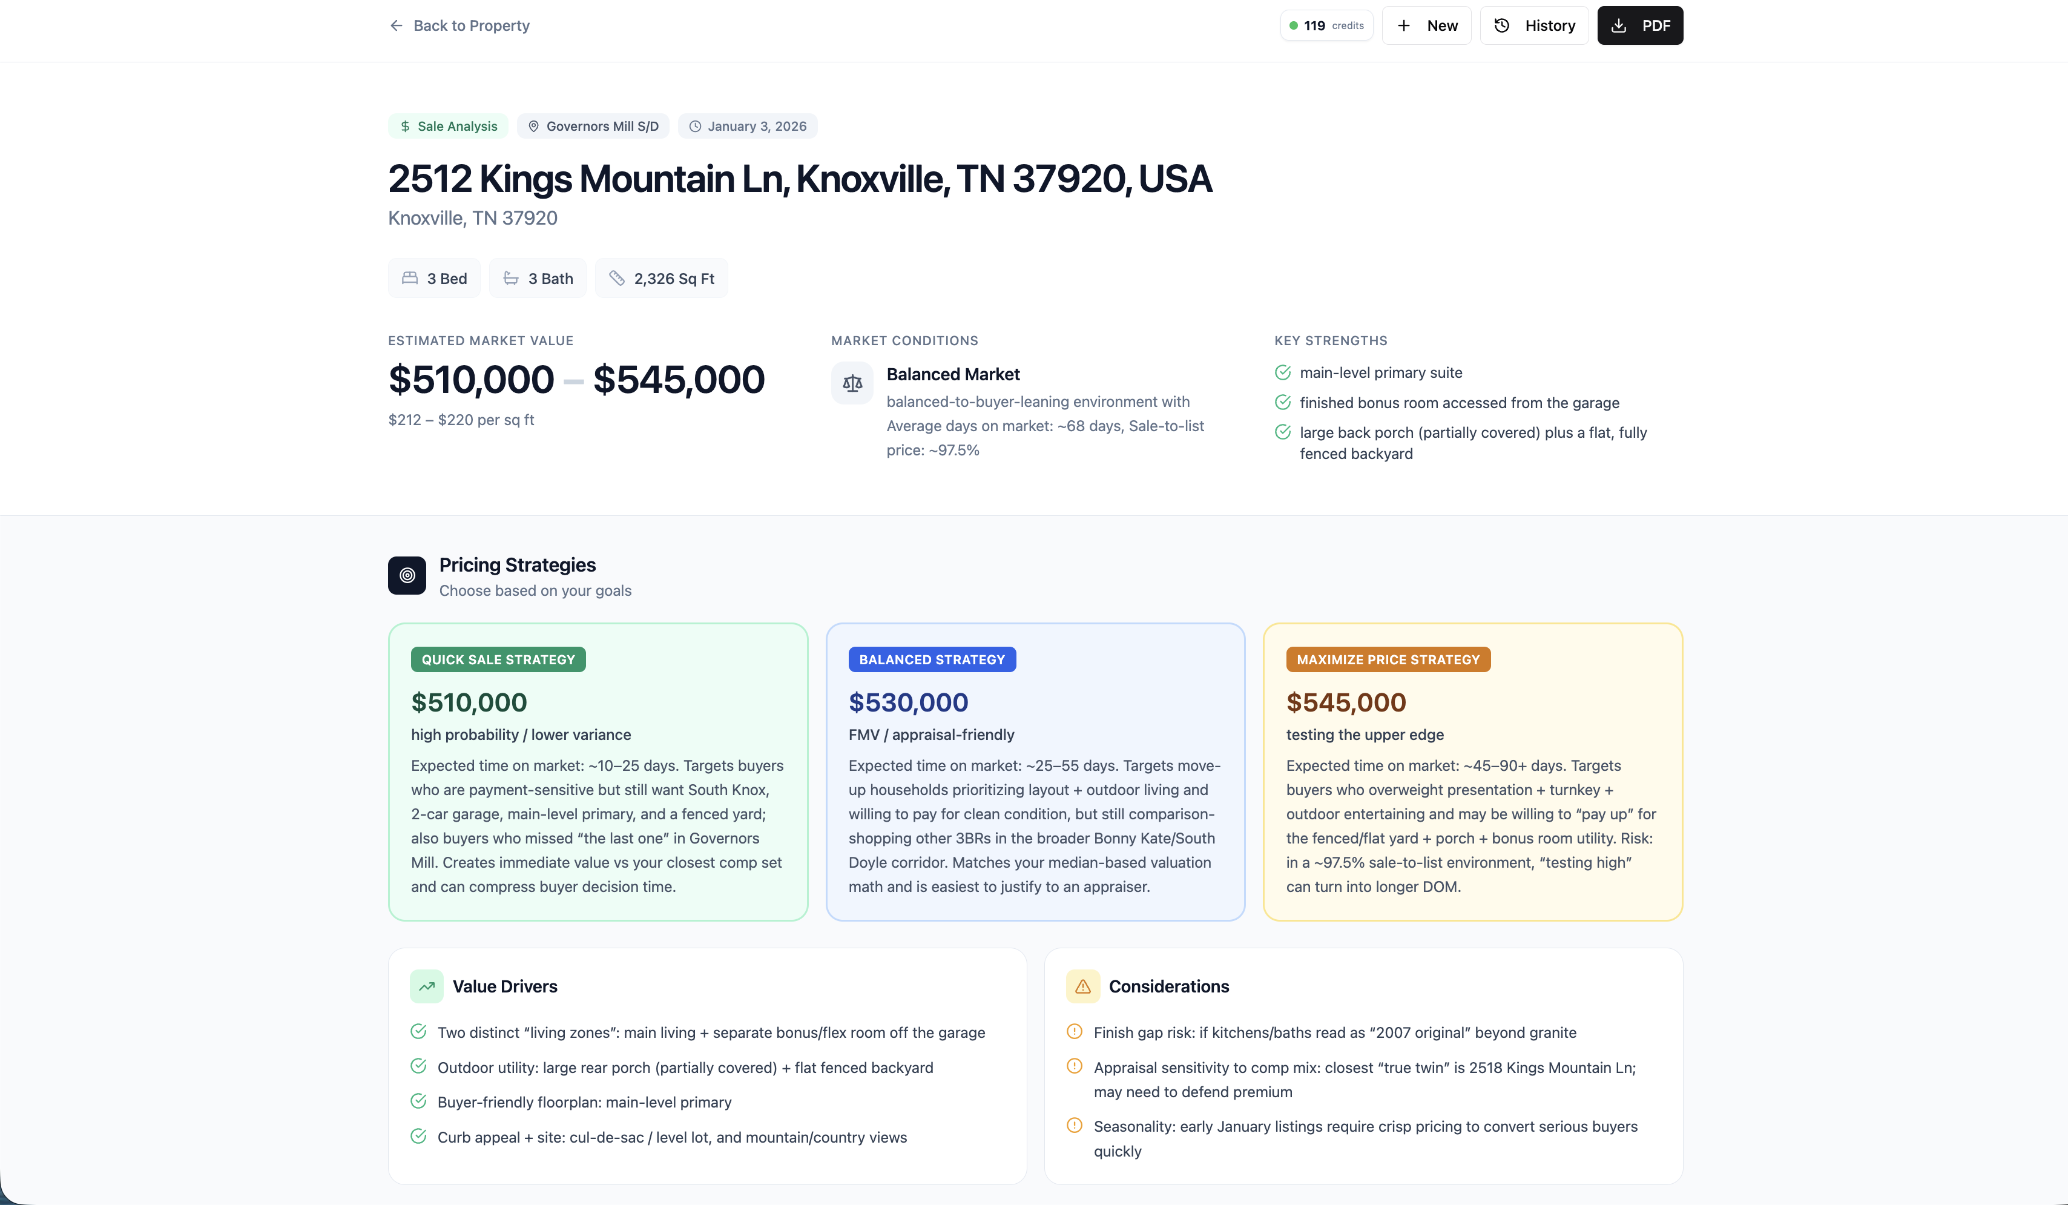Click the Sale Analysis dollar tag
This screenshot has width=2068, height=1205.
click(406, 127)
